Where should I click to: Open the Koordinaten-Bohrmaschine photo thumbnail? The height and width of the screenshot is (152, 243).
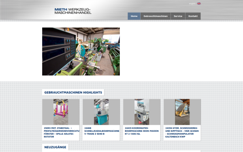click(142, 112)
